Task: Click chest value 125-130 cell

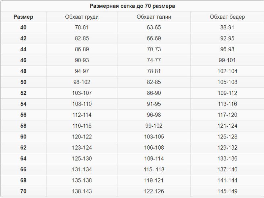Action: 82,159
